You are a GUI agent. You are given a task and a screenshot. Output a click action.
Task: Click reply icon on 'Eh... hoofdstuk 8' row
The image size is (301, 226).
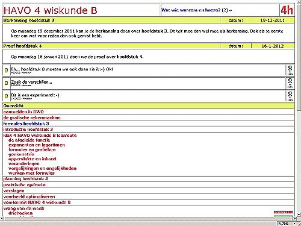(290, 70)
